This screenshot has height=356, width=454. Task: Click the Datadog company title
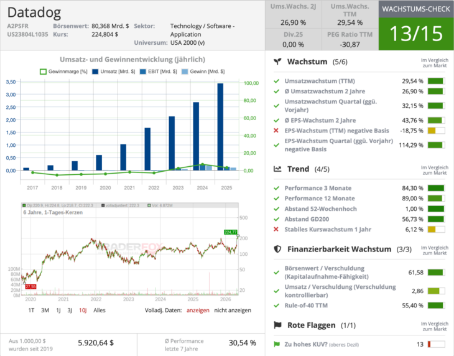point(34,12)
